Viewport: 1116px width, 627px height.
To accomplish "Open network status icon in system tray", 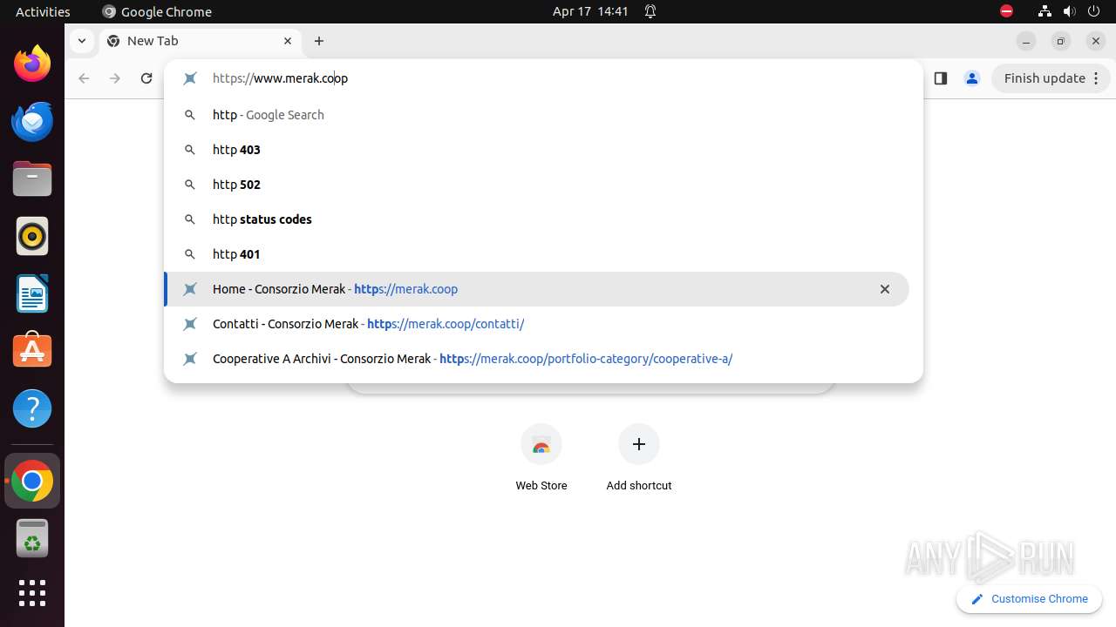I will 1045,11.
